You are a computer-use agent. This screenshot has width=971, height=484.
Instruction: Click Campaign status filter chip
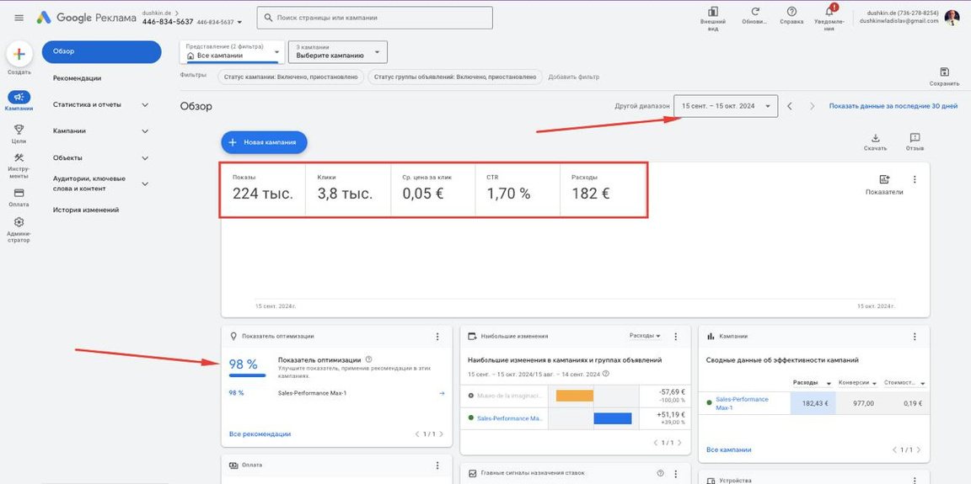[x=291, y=77]
